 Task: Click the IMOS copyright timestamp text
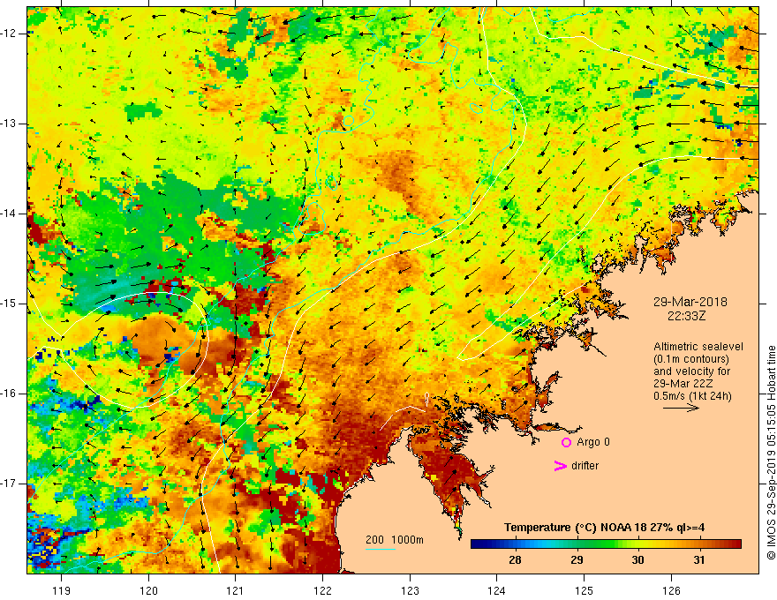pyautogui.click(x=771, y=453)
